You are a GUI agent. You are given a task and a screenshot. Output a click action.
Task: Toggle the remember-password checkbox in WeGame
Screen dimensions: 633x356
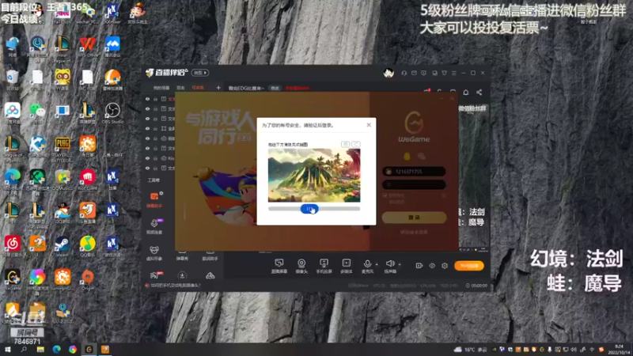click(x=385, y=195)
